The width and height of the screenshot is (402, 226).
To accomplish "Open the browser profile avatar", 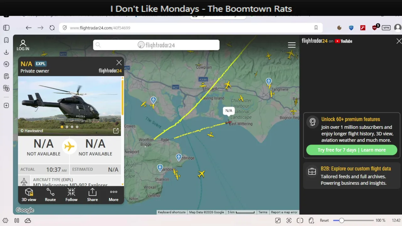I will tap(398, 28).
